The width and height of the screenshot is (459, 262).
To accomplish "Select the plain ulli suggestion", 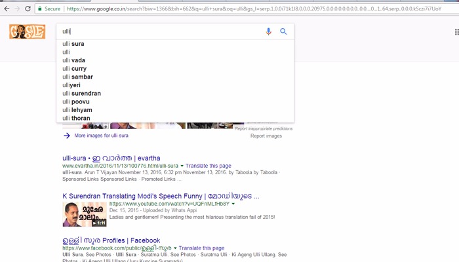I will [x=175, y=52].
